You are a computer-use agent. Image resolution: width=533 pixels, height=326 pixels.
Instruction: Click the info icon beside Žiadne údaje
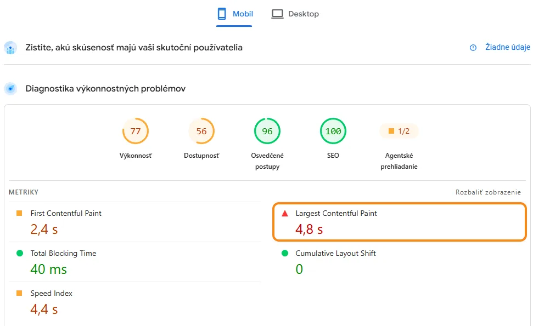coord(473,48)
